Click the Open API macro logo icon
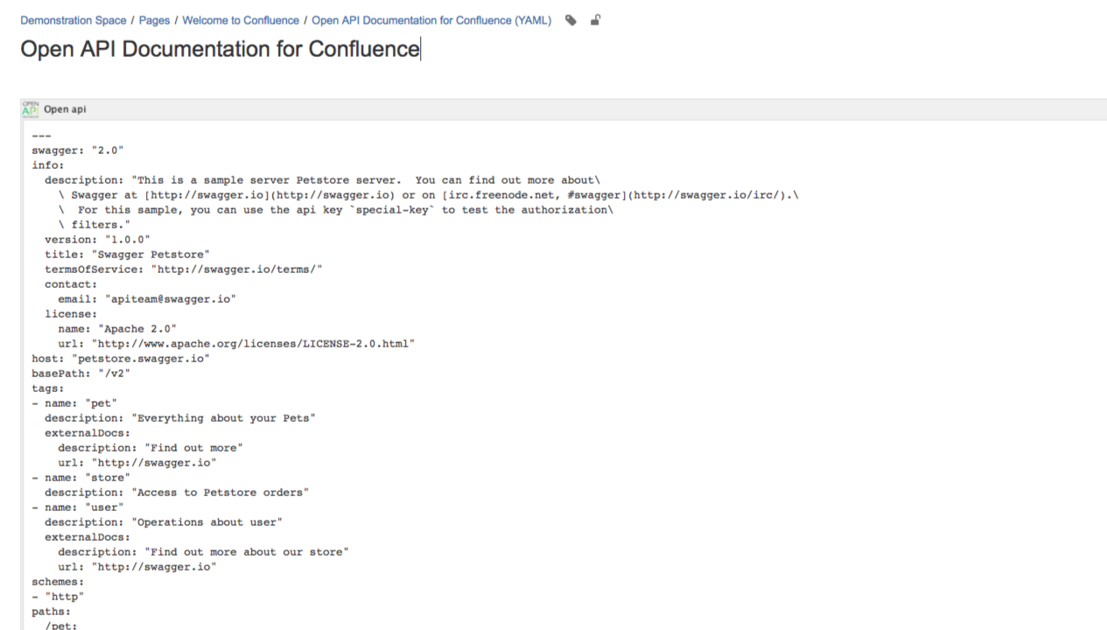 [31, 109]
